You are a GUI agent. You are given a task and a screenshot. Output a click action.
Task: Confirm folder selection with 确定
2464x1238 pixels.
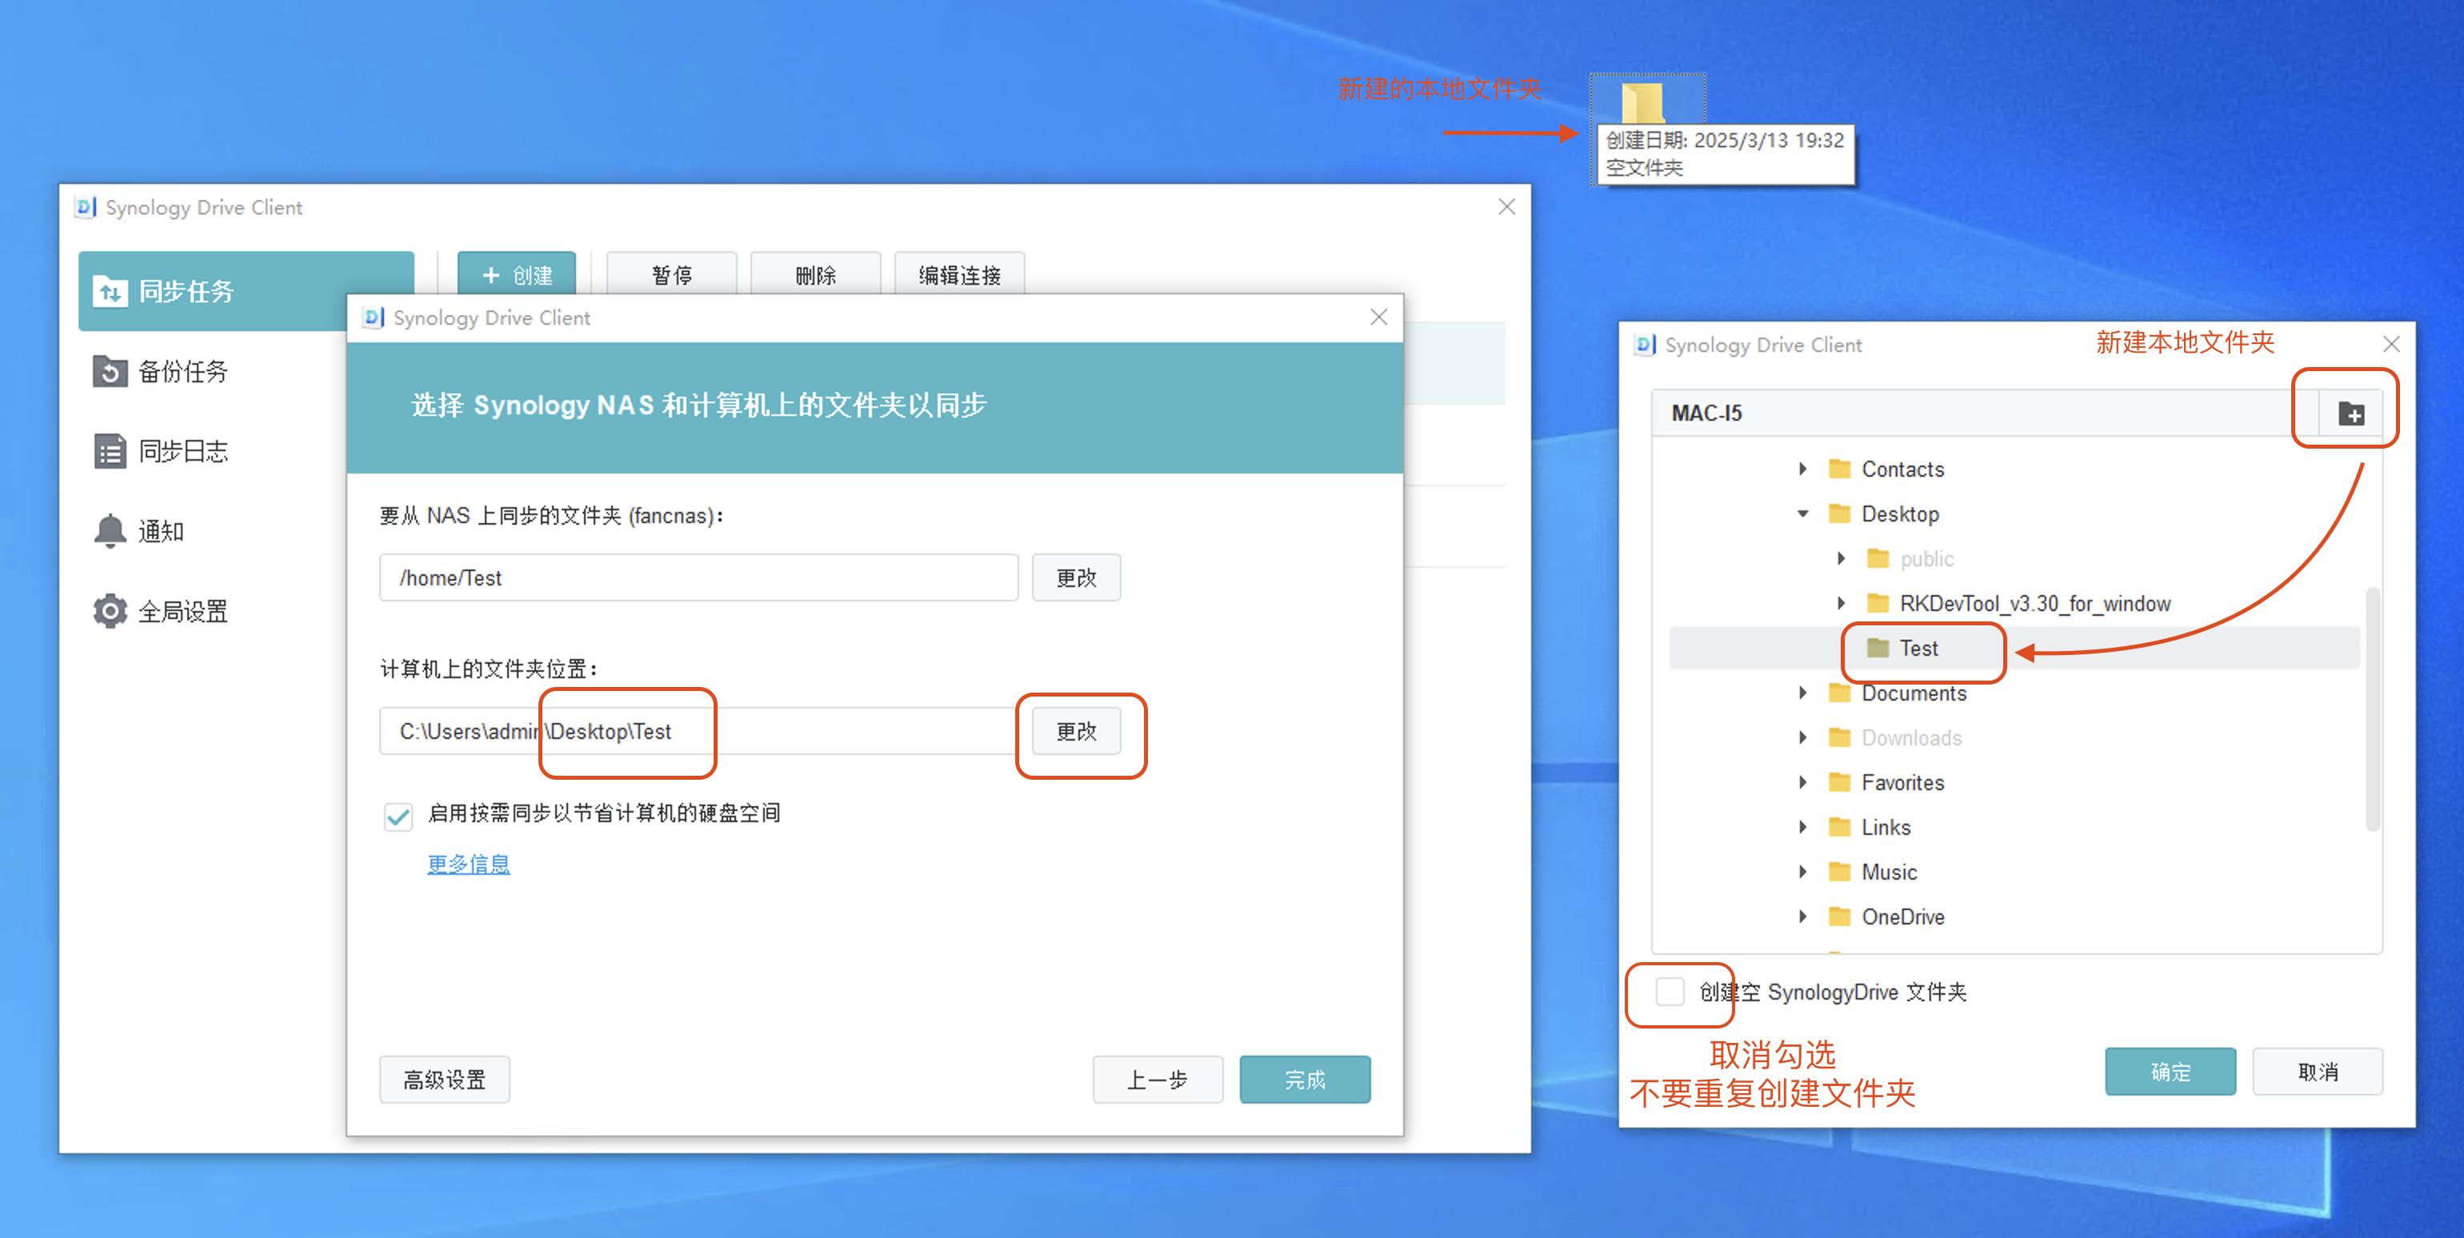click(x=2170, y=1072)
